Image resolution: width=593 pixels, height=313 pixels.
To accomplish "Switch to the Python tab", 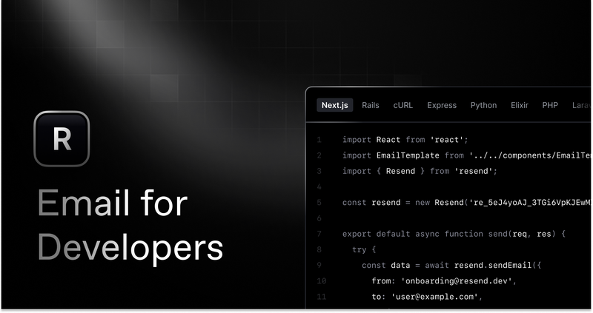I will [x=483, y=105].
